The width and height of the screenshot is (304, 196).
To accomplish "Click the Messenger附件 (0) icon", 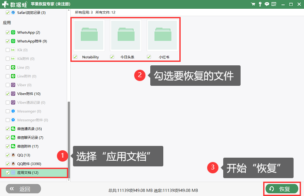I will (x=13, y=120).
